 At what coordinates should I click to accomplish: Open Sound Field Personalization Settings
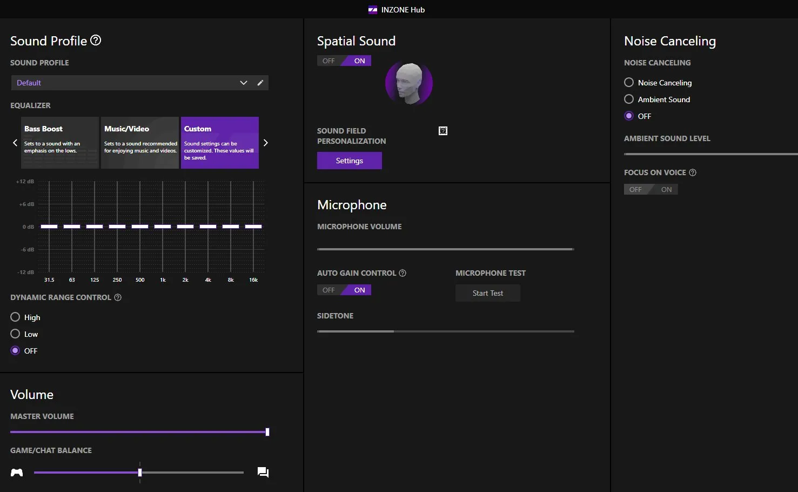coord(349,160)
